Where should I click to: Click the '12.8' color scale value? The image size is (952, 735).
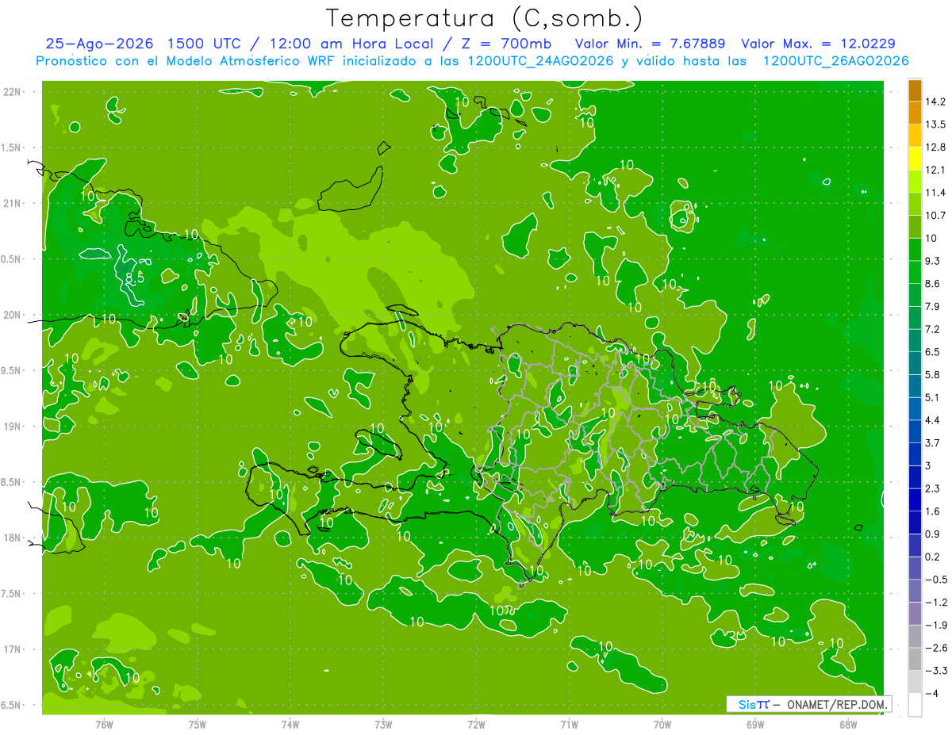point(936,147)
